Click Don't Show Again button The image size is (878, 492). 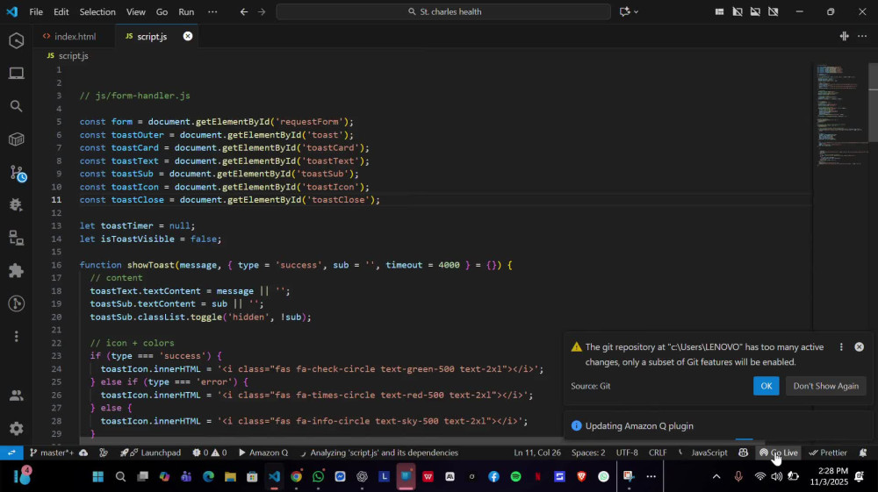tap(825, 386)
